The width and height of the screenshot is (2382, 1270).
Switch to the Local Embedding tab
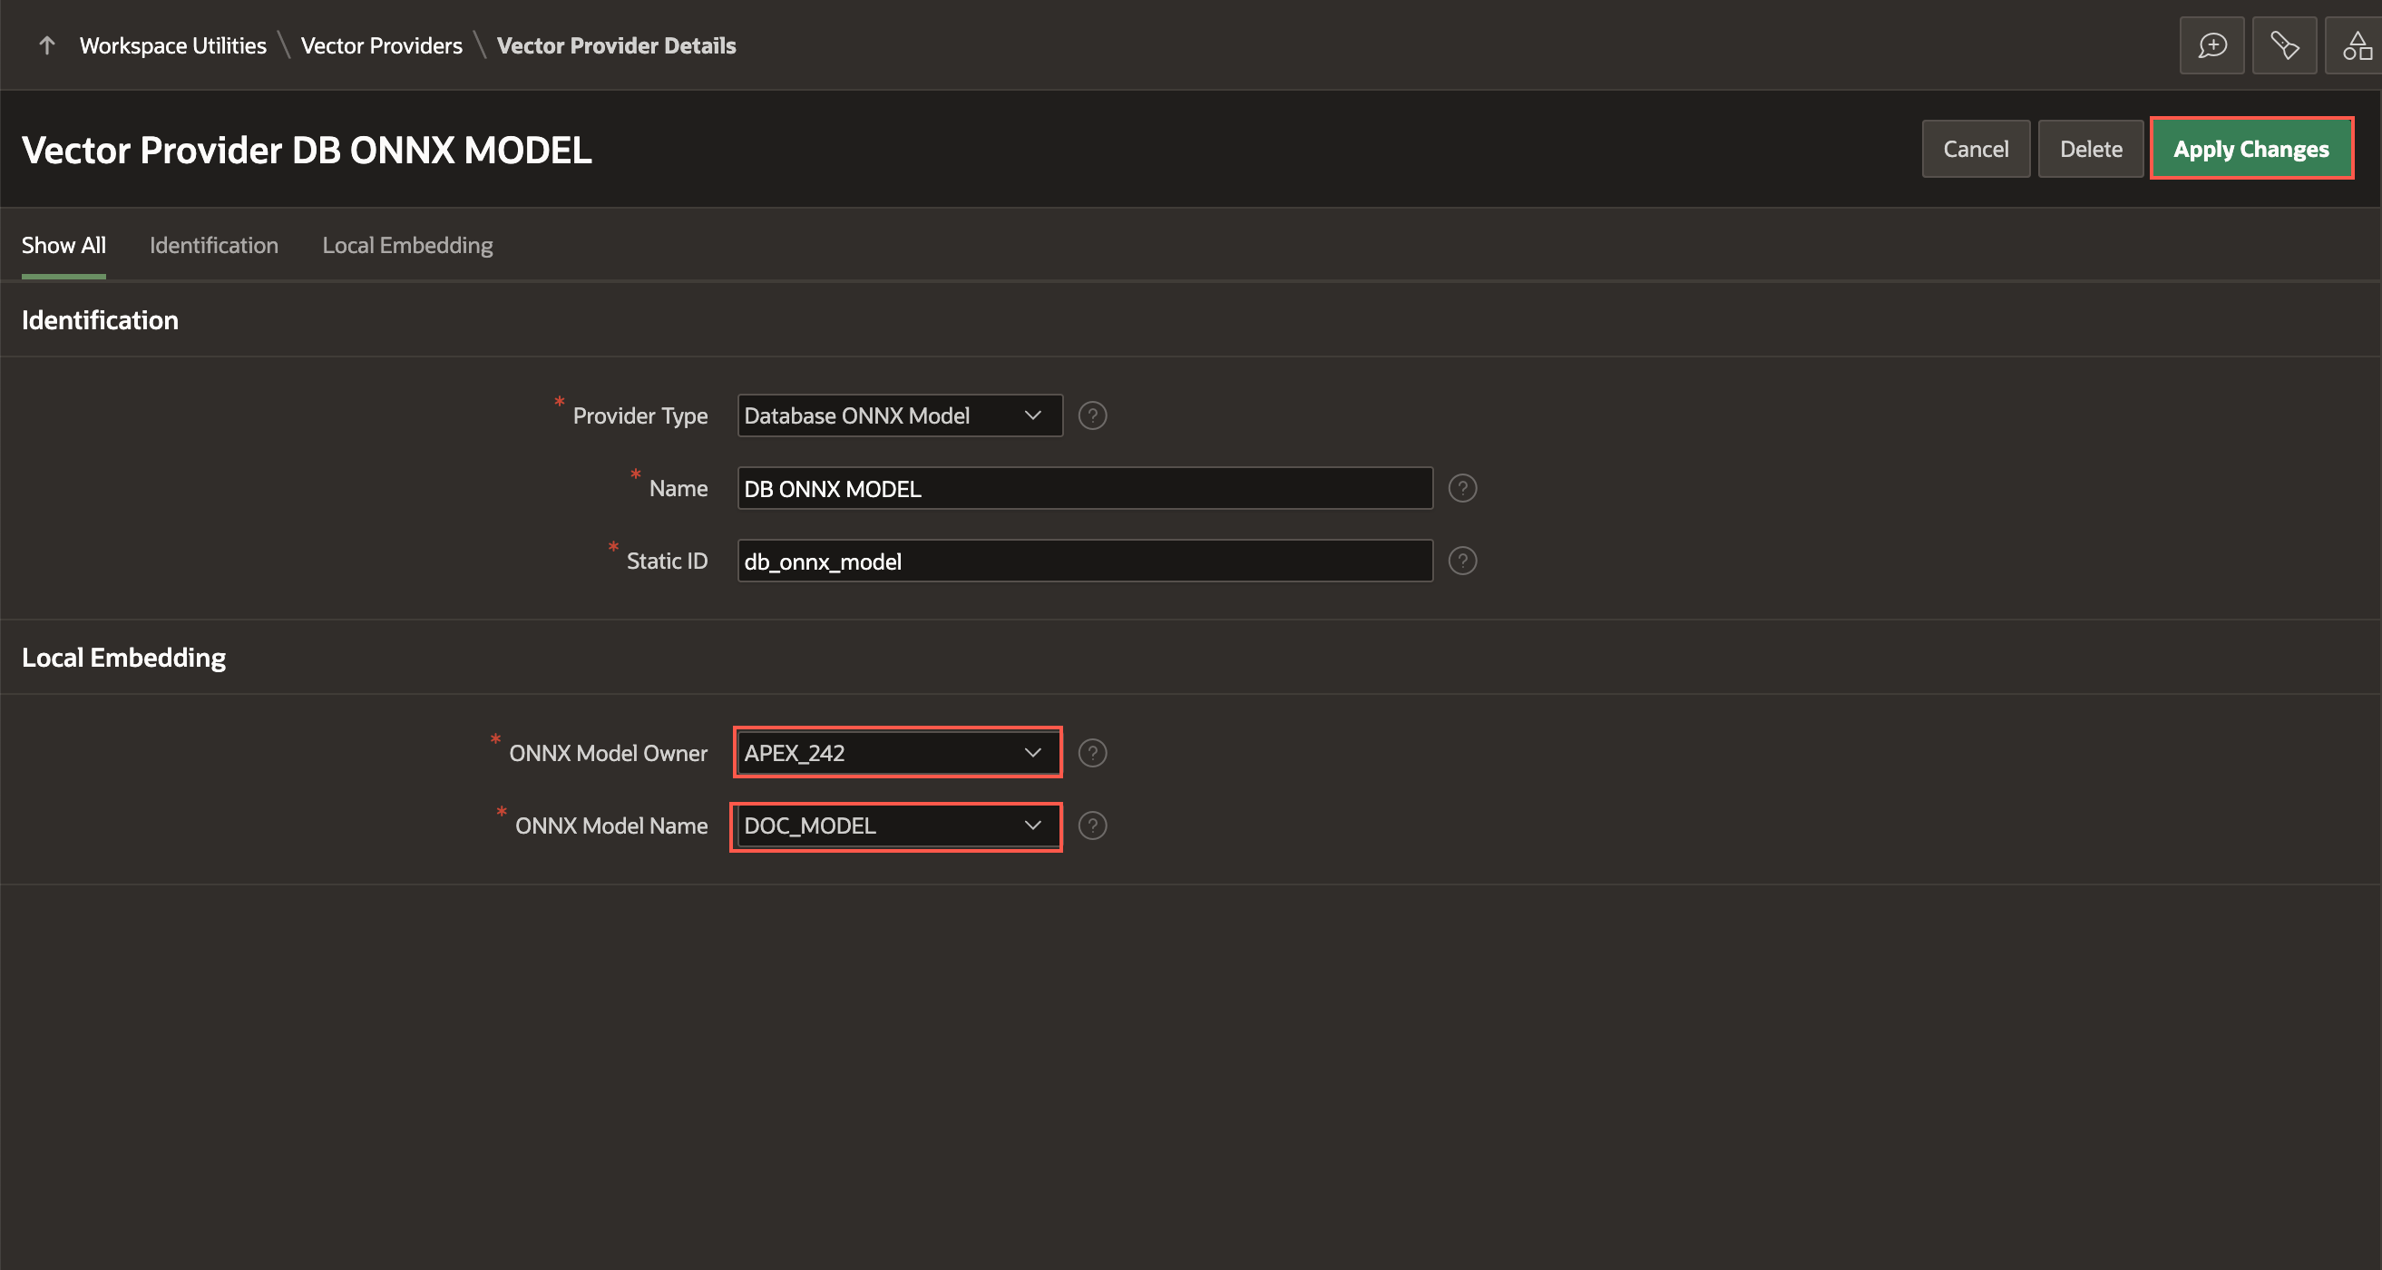click(407, 245)
